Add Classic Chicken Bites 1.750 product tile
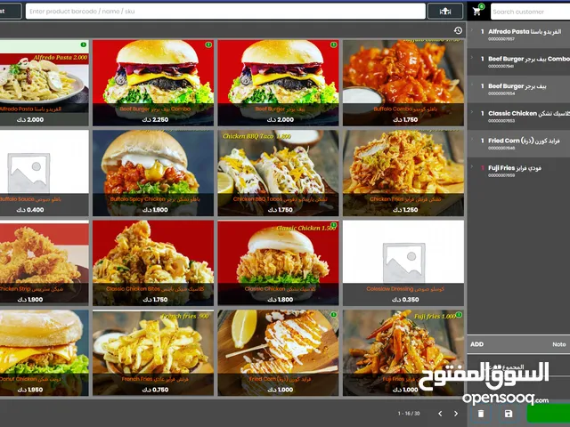 [x=153, y=263]
